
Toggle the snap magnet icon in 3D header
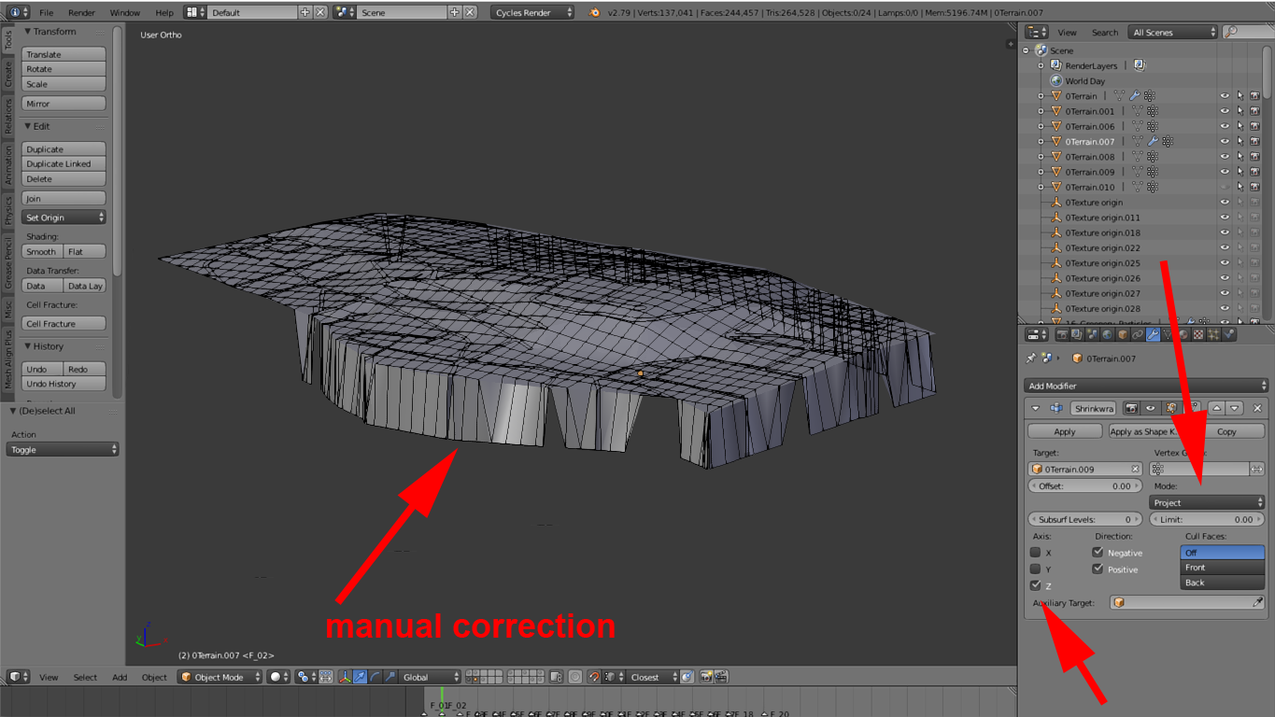[x=594, y=677]
